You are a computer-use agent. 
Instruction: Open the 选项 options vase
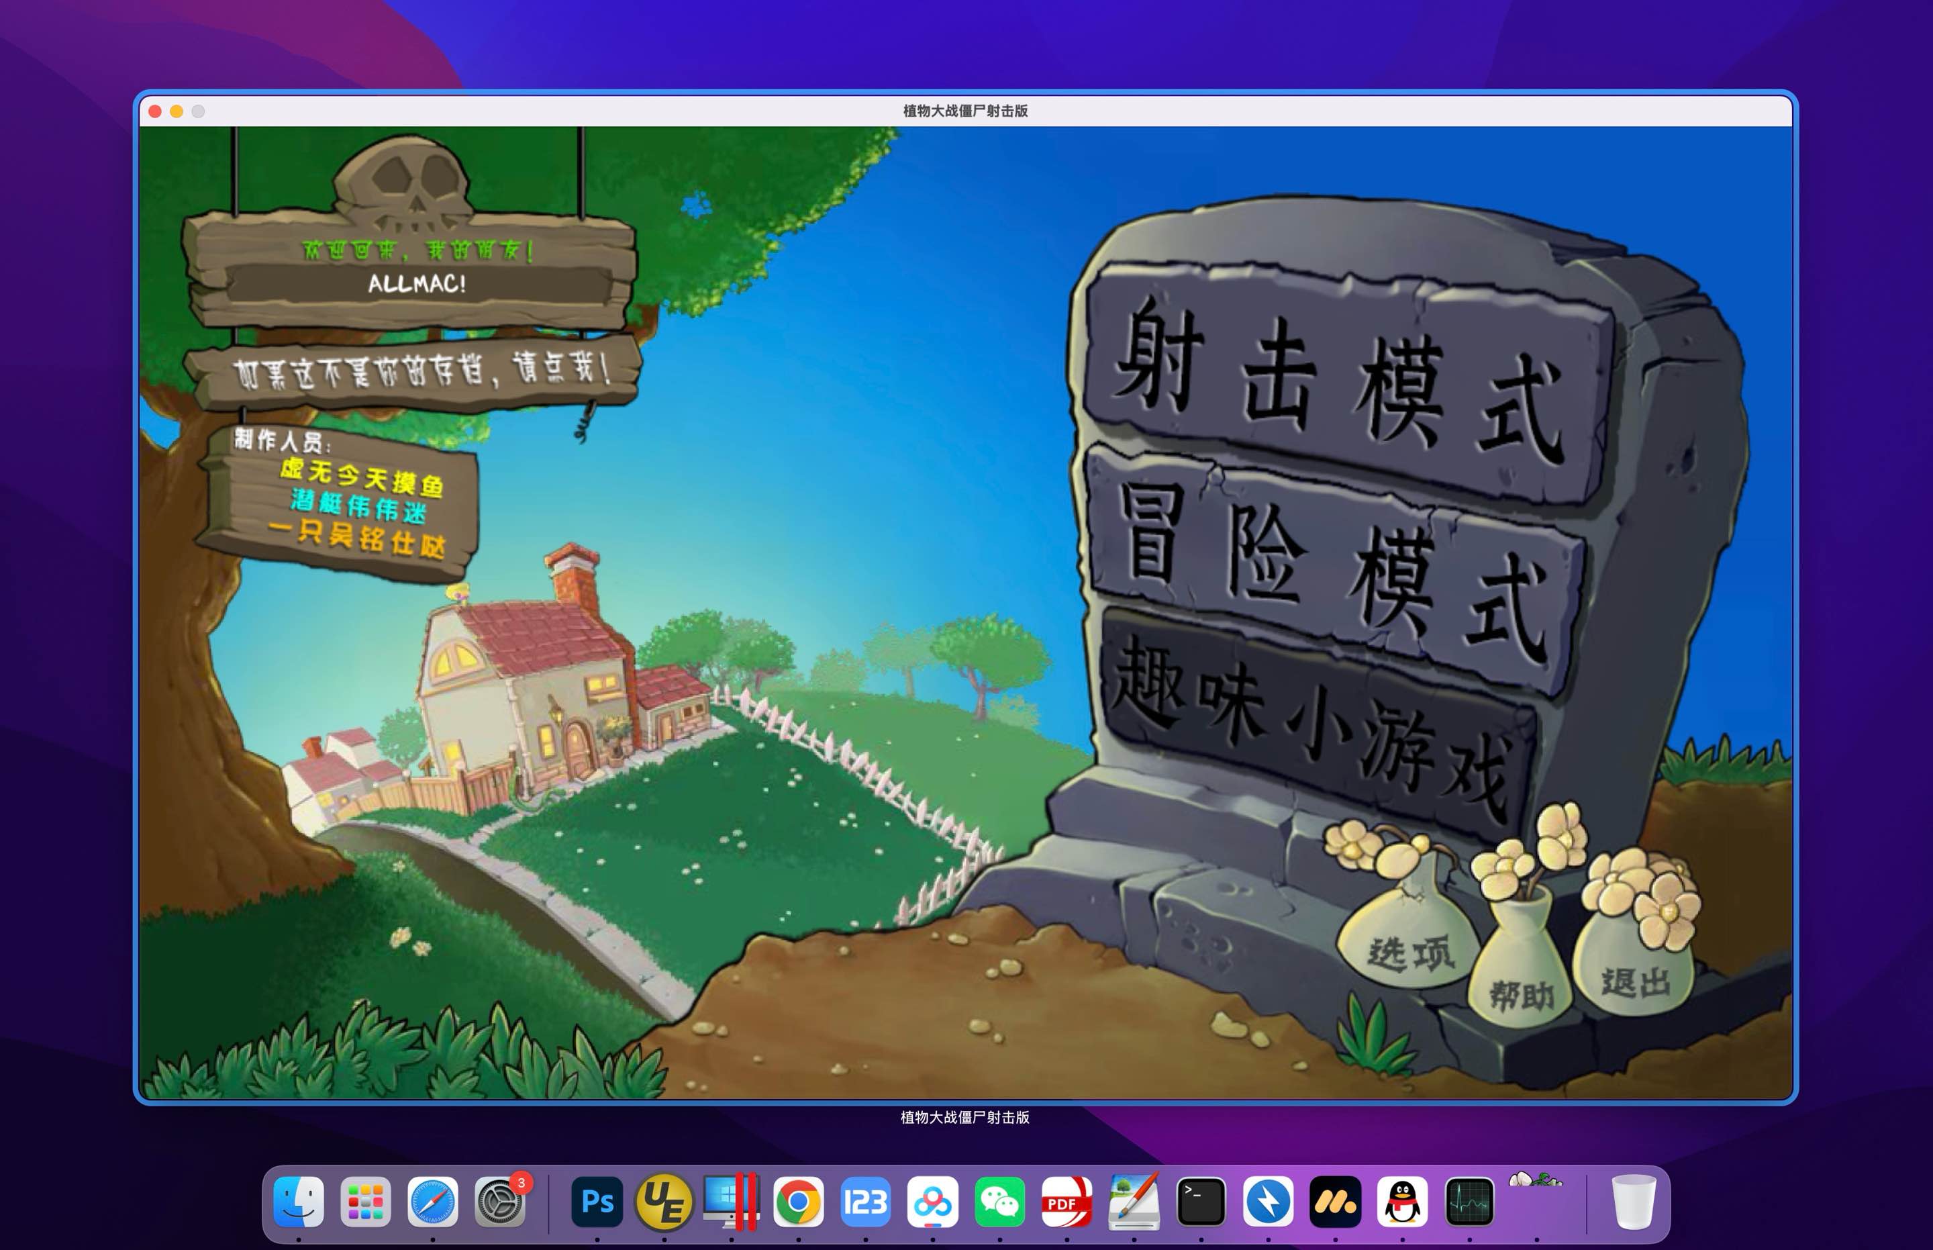1409,925
